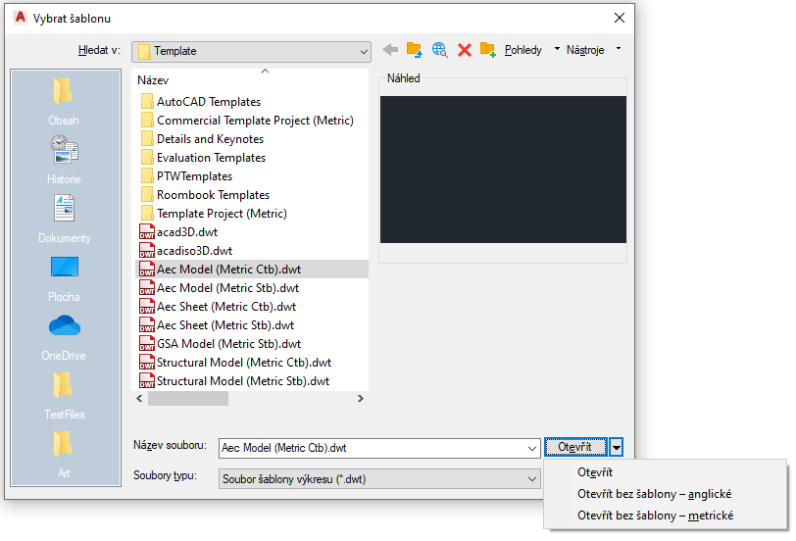Close the Vybrat šablonu dialog
796x541 pixels.
pyautogui.click(x=620, y=19)
